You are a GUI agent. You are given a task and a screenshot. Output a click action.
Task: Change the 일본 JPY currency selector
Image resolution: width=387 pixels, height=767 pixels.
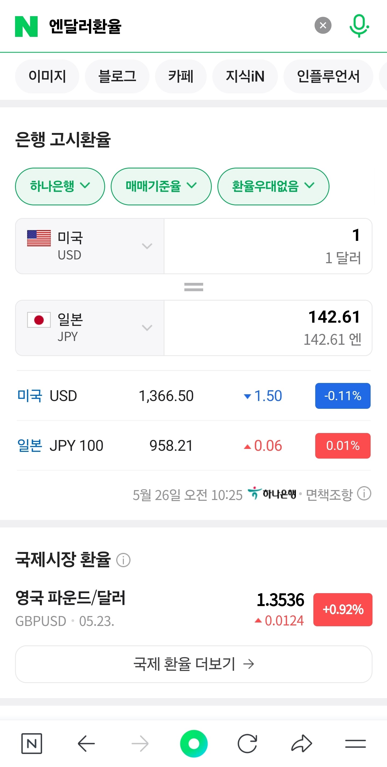click(x=90, y=328)
